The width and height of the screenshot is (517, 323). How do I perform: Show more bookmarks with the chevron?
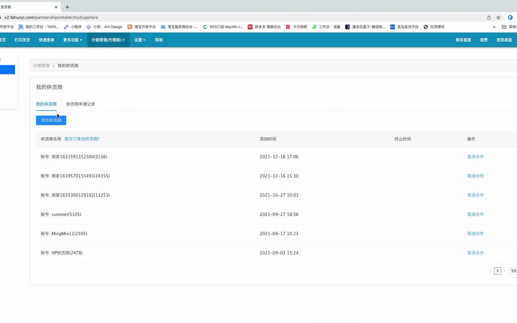tap(494, 27)
